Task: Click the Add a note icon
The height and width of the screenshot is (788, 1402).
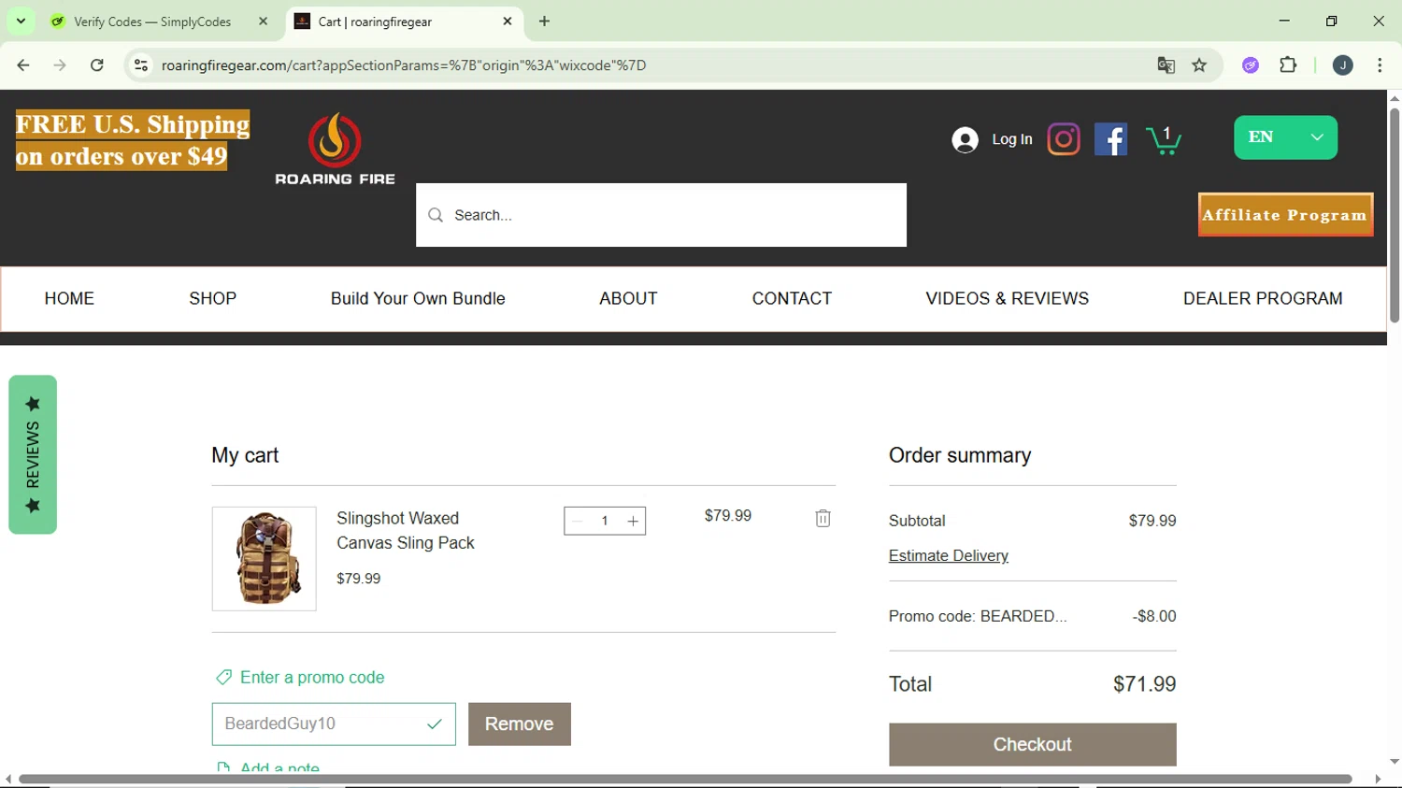Action: (223, 767)
